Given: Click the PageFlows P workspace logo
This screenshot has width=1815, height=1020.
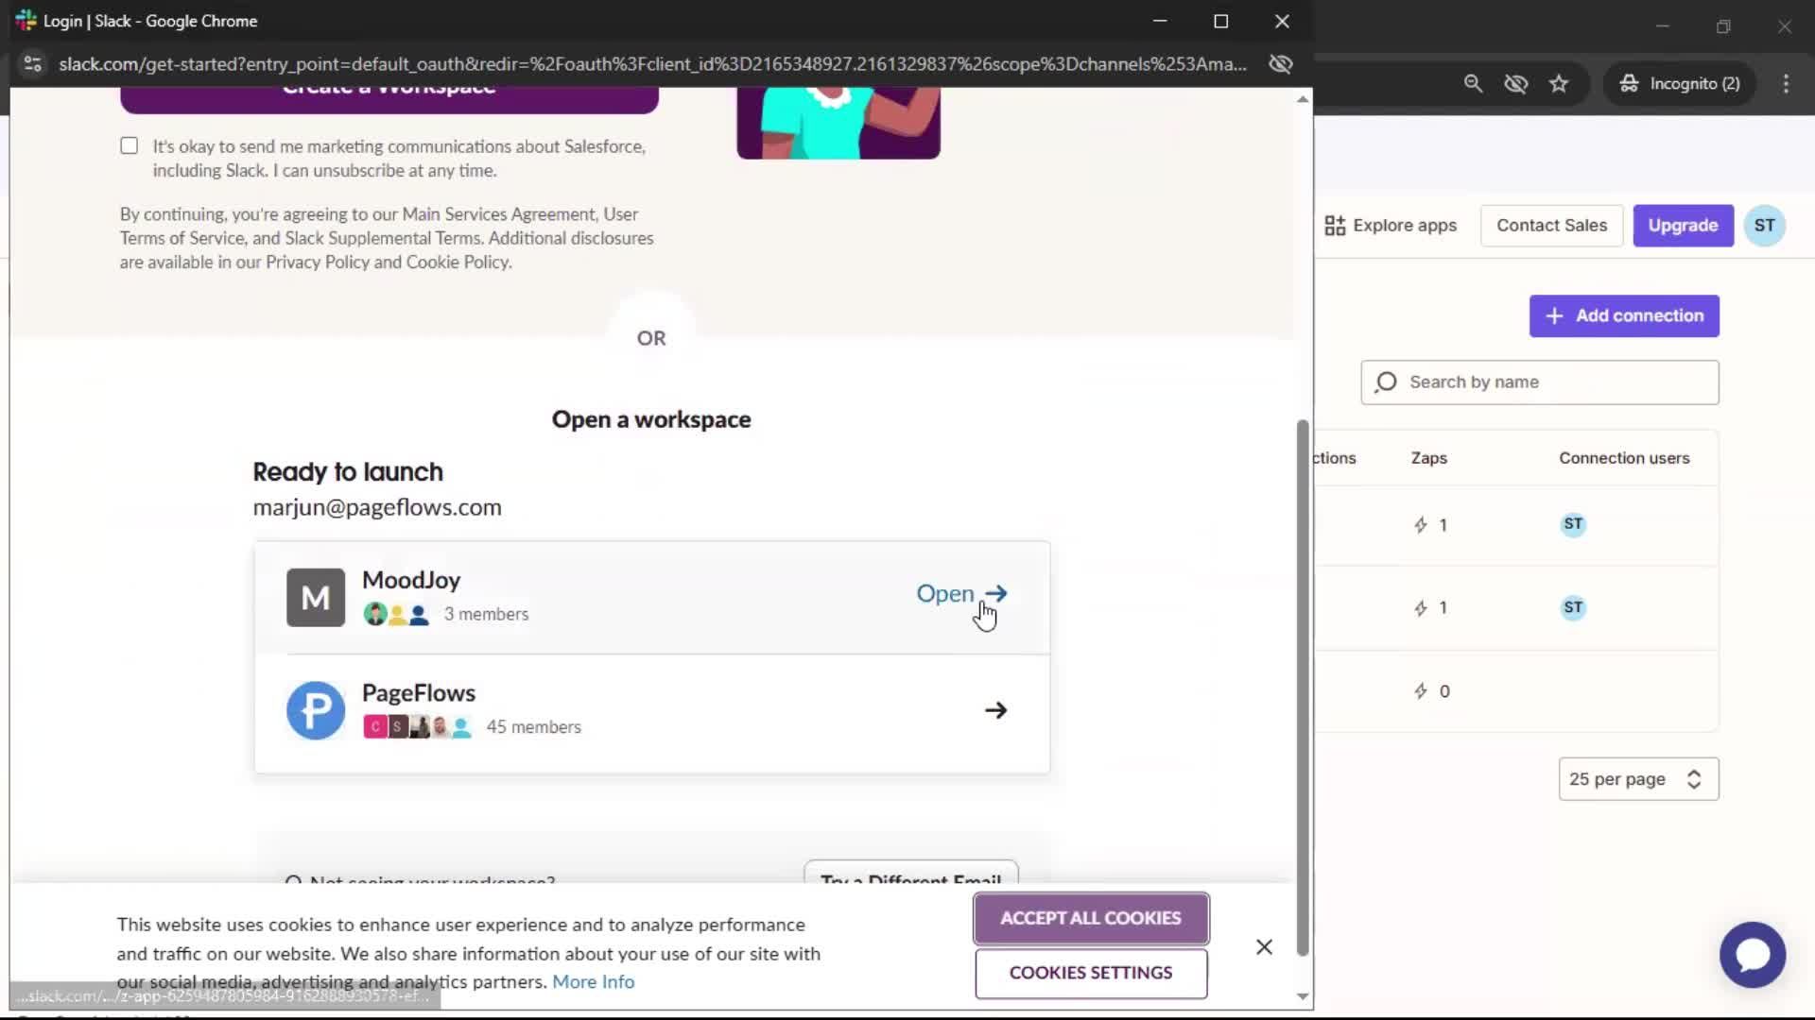Looking at the screenshot, I should pyautogui.click(x=316, y=710).
